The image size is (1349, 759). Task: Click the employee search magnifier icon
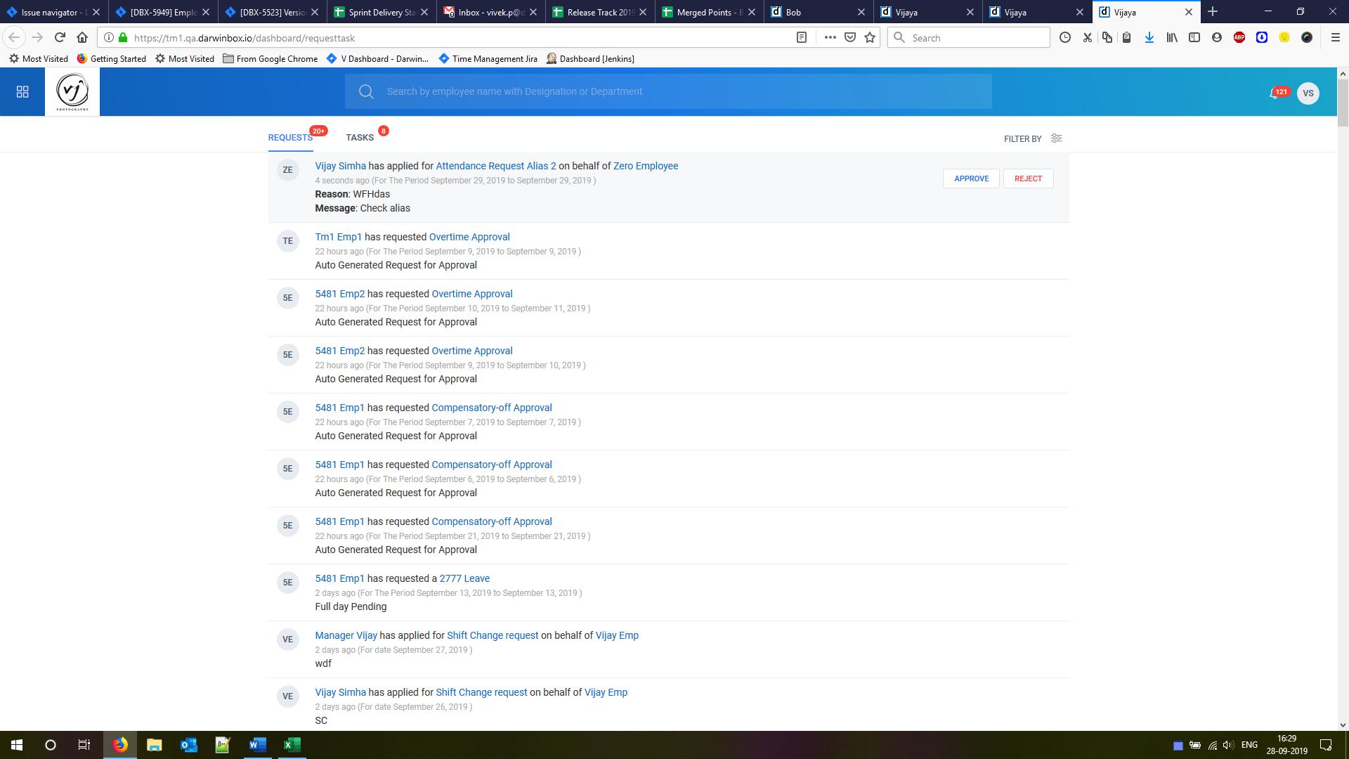click(x=366, y=92)
